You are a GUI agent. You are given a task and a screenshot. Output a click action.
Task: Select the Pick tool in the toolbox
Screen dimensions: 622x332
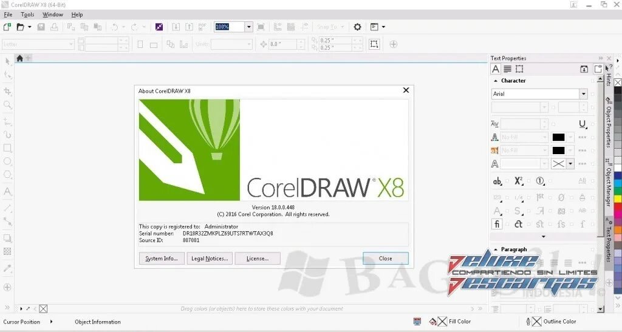7,61
